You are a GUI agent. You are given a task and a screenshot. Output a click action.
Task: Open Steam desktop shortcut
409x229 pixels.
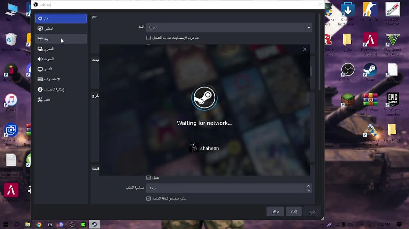tap(370, 73)
